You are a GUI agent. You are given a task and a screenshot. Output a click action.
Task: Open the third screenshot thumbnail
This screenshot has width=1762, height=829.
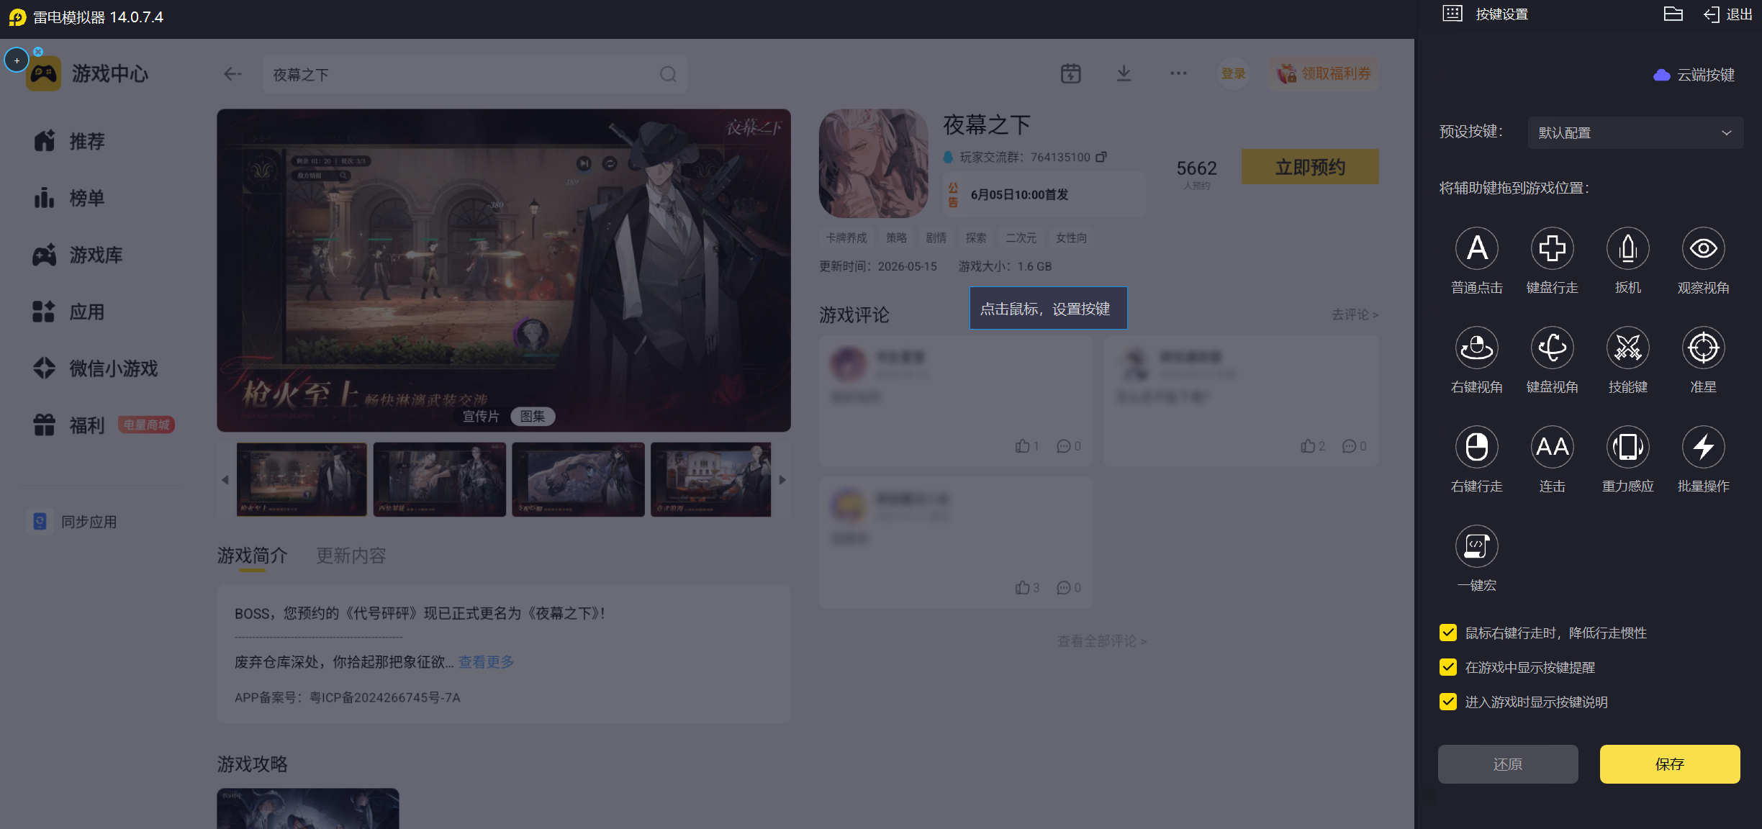click(578, 479)
